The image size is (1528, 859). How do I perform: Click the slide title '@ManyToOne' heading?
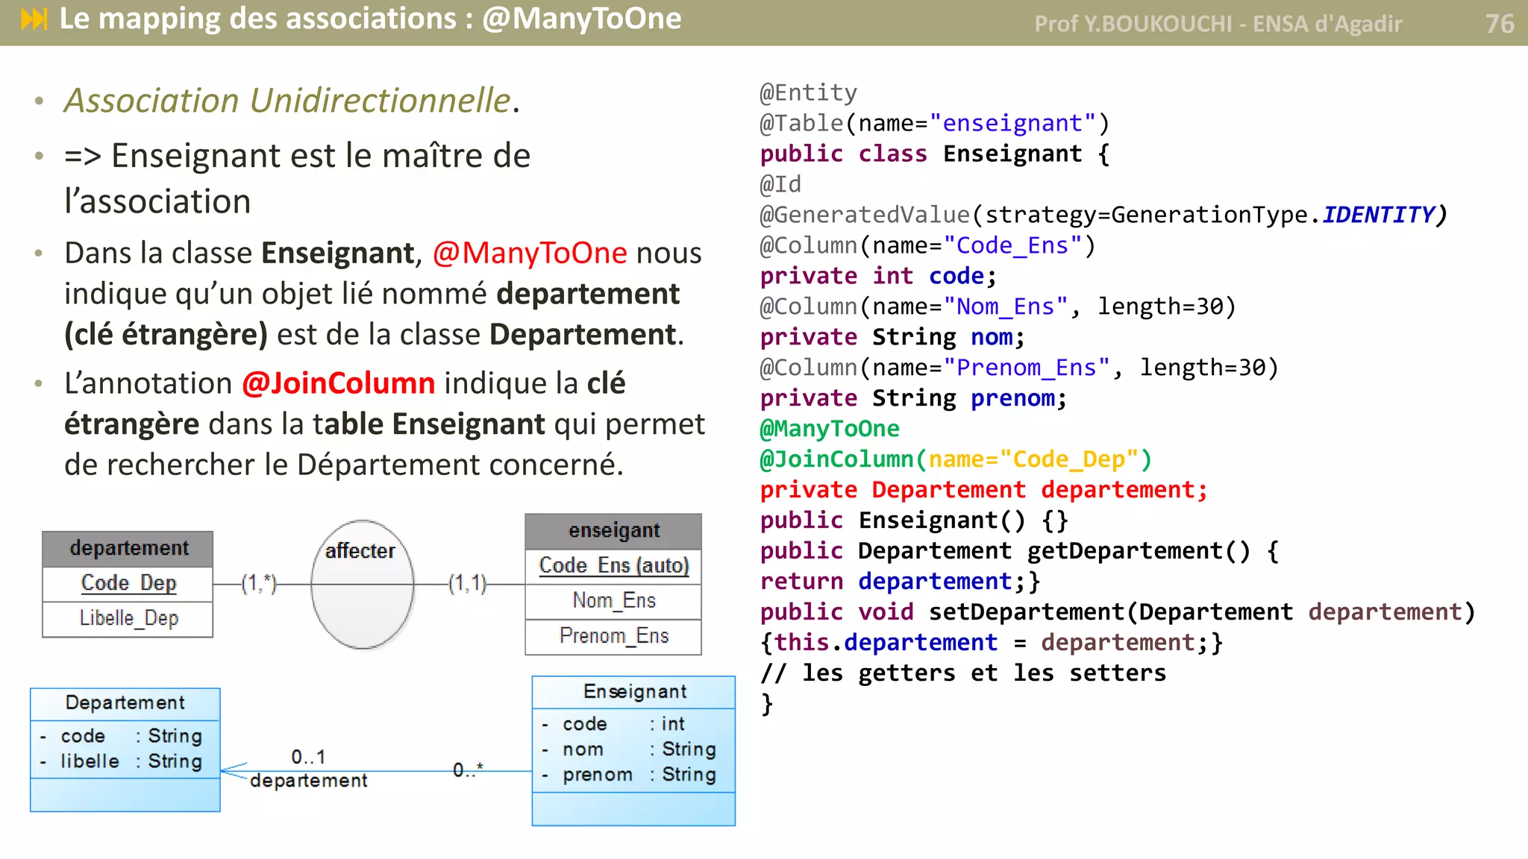tap(582, 19)
